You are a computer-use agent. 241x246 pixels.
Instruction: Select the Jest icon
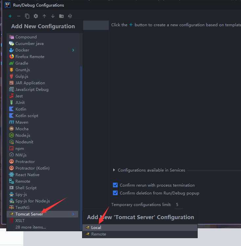click(11, 96)
